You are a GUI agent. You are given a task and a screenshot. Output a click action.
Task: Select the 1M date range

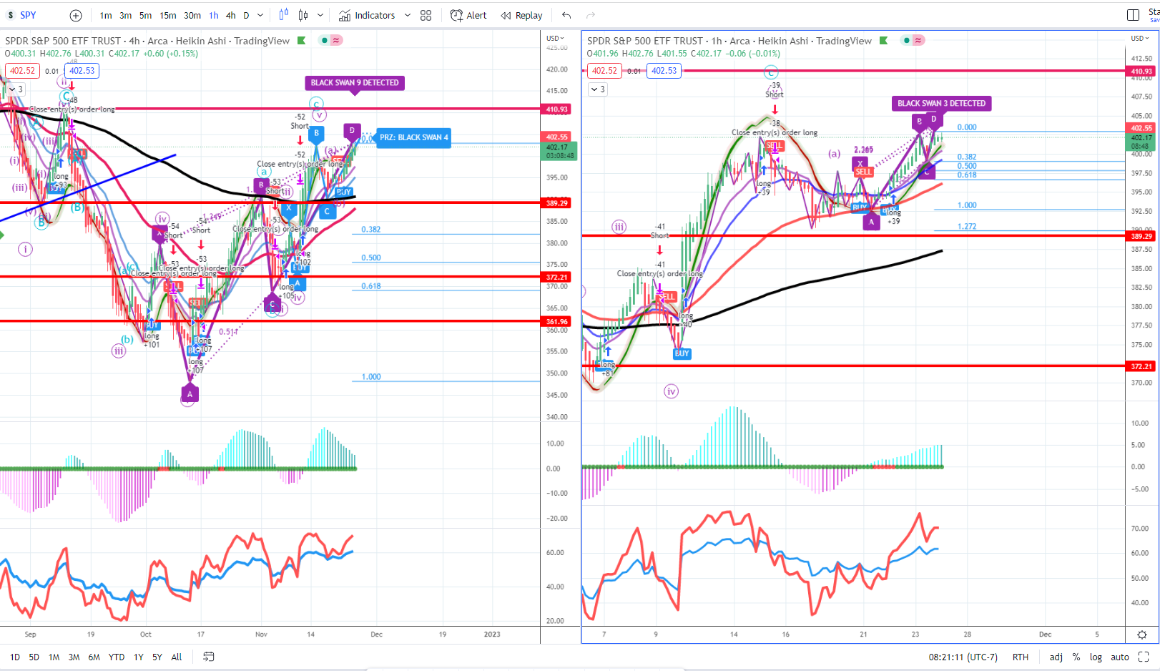[54, 657]
